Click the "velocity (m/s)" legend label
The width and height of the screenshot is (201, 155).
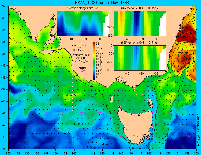click(x=82, y=55)
